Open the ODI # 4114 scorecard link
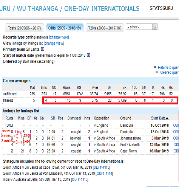Viewport: 179px width, 188px height. tap(105, 173)
